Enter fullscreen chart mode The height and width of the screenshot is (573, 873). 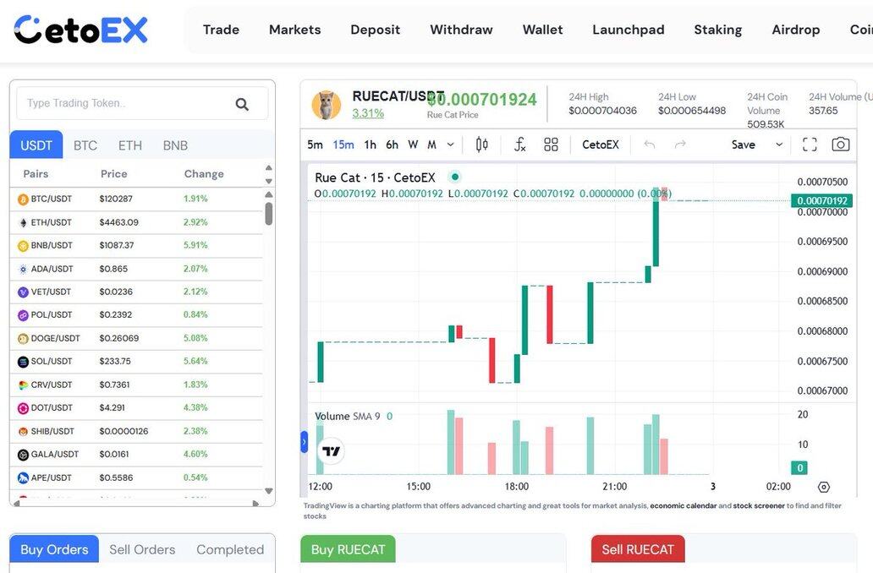810,145
